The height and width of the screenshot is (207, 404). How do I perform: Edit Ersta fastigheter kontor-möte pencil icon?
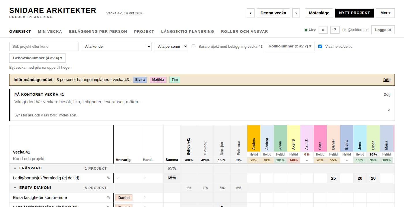(109, 198)
